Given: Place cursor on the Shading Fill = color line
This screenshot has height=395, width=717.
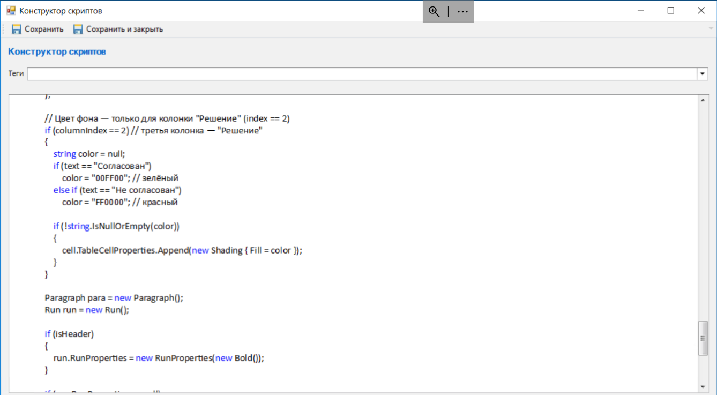Looking at the screenshot, I should [182, 250].
